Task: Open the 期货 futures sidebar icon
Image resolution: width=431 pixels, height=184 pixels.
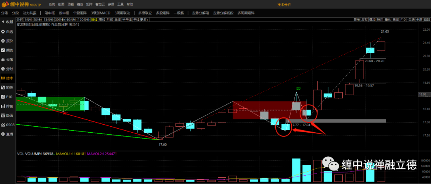Action: click(8, 50)
